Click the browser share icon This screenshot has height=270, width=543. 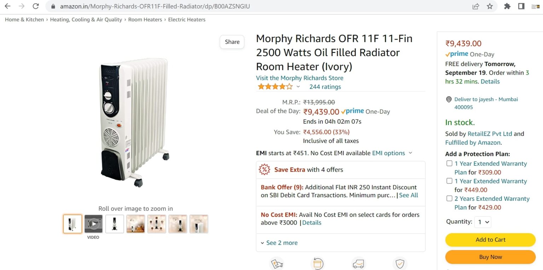point(475,6)
